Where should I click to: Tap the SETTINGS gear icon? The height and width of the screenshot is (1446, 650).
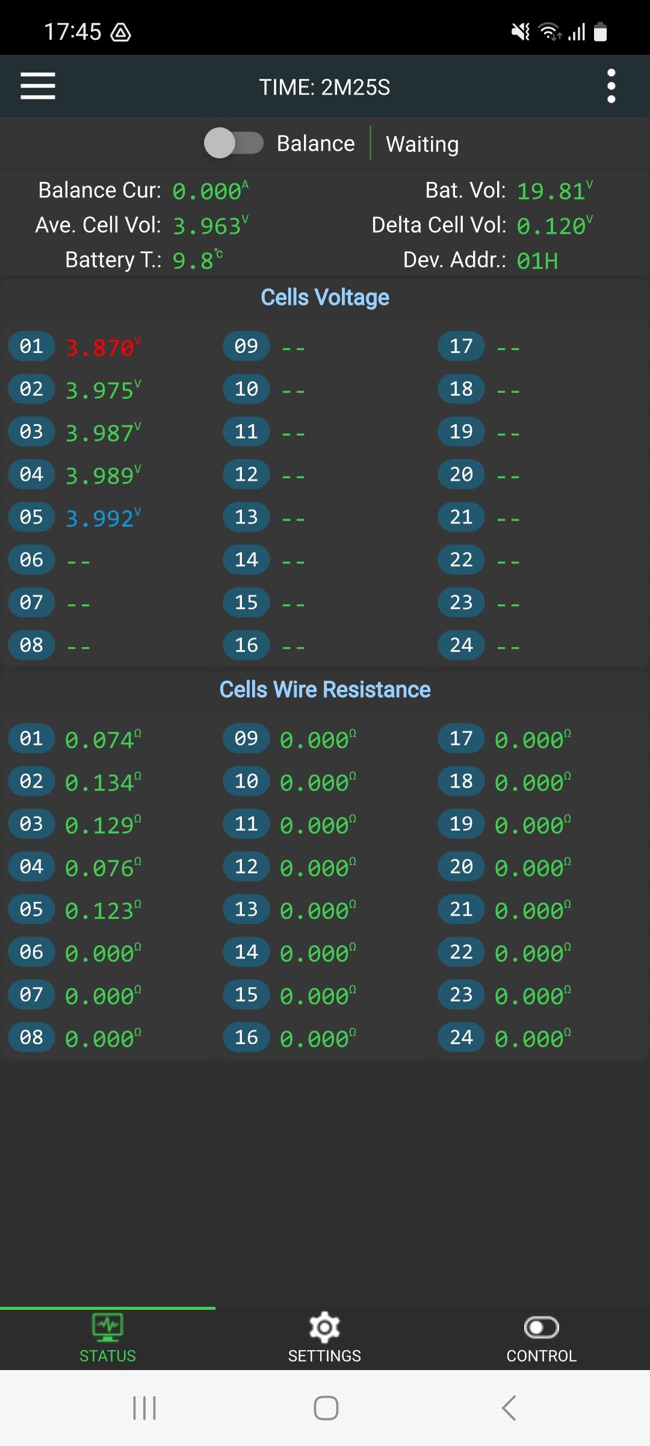[324, 1327]
